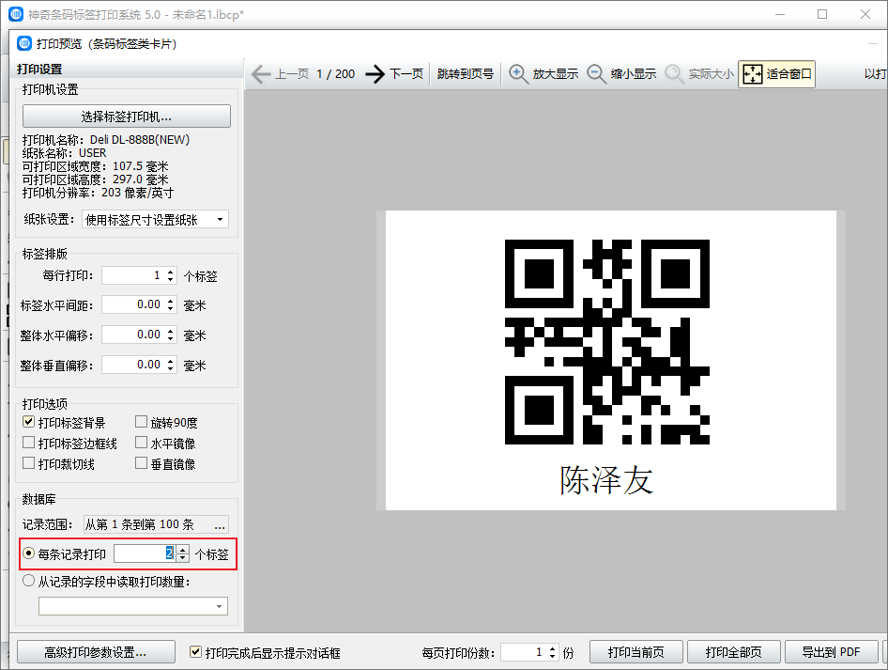Adjust the 整体垂直偏移 stepper arrows
The width and height of the screenshot is (888, 670).
point(171,365)
